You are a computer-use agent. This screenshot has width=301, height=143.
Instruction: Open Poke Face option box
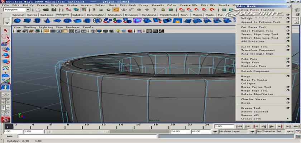[288, 59]
